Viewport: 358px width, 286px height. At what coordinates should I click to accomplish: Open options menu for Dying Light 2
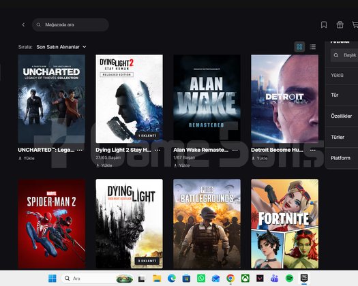click(158, 150)
